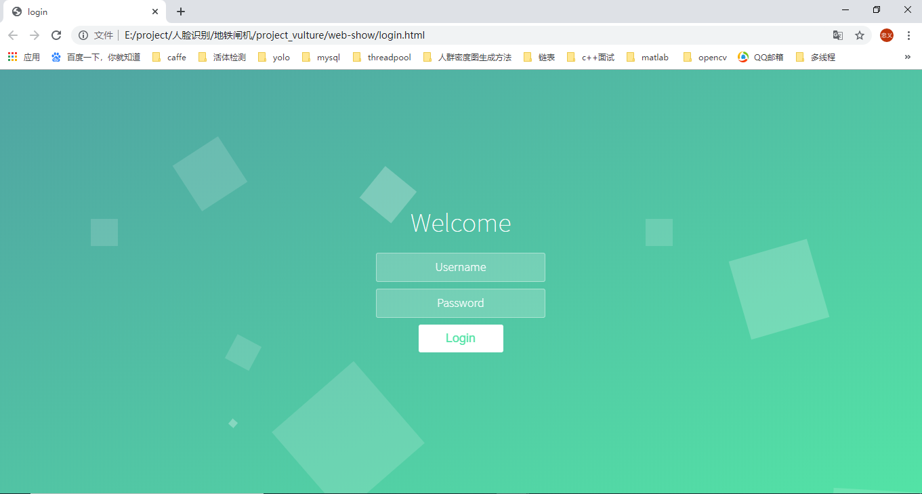The width and height of the screenshot is (922, 494).
Task: Open the translate page icon
Action: 838,35
